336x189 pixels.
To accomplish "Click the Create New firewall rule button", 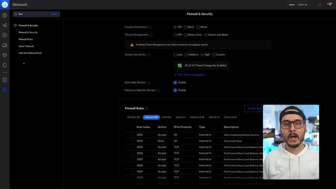I will tap(254, 109).
